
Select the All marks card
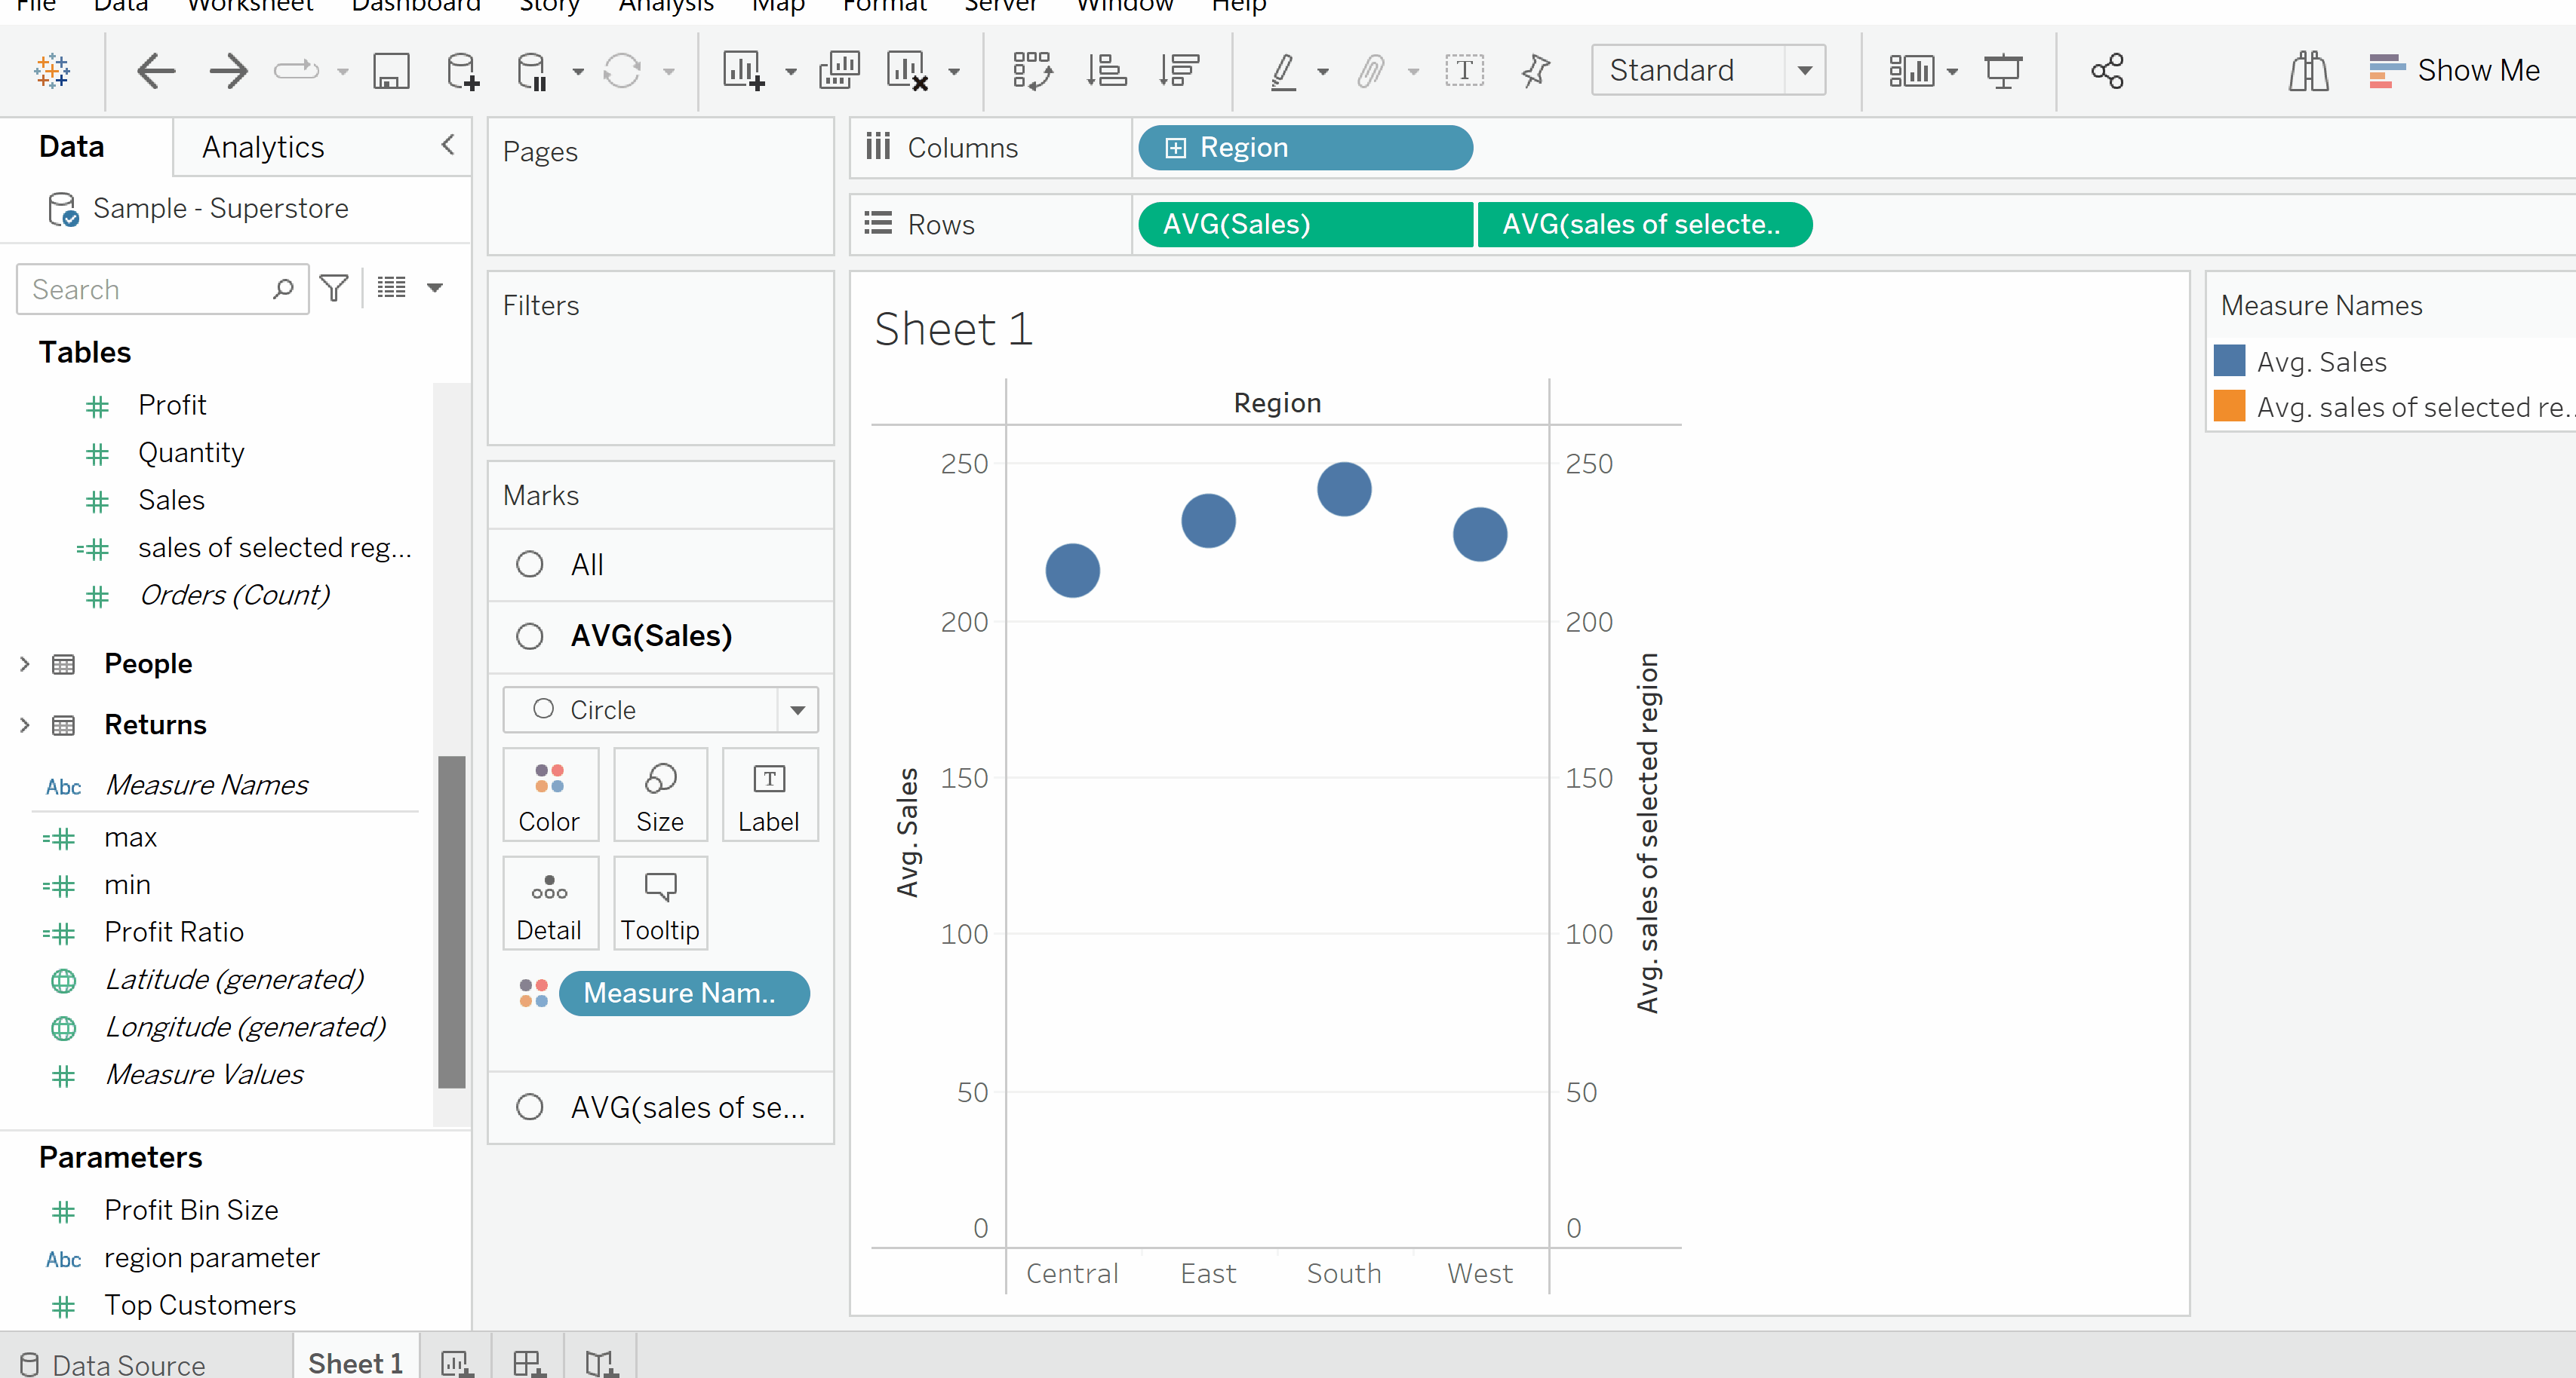[x=587, y=565]
